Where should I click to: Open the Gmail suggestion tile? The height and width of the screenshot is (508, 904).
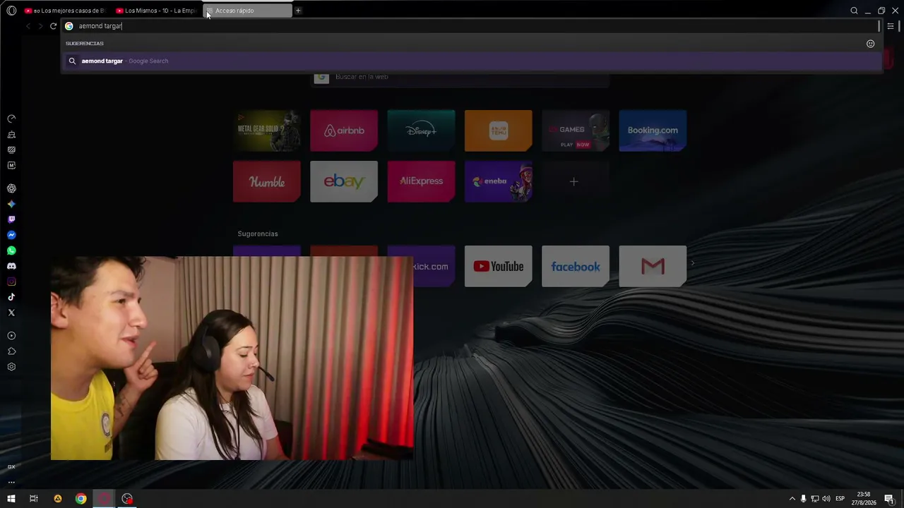click(x=653, y=266)
